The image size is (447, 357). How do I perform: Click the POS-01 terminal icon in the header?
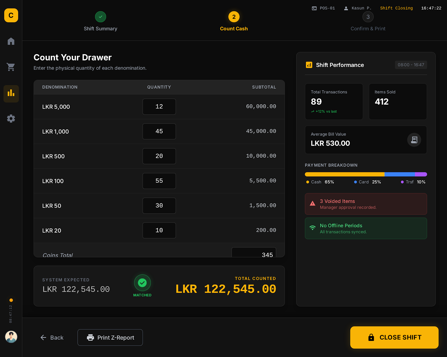click(x=314, y=8)
